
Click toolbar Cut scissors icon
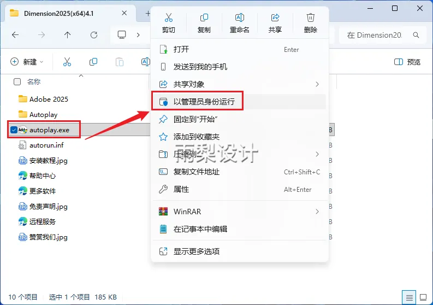click(x=67, y=62)
